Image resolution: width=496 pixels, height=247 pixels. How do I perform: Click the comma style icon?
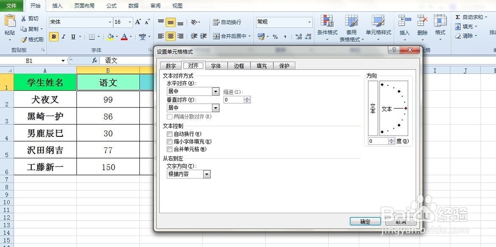tap(285, 37)
